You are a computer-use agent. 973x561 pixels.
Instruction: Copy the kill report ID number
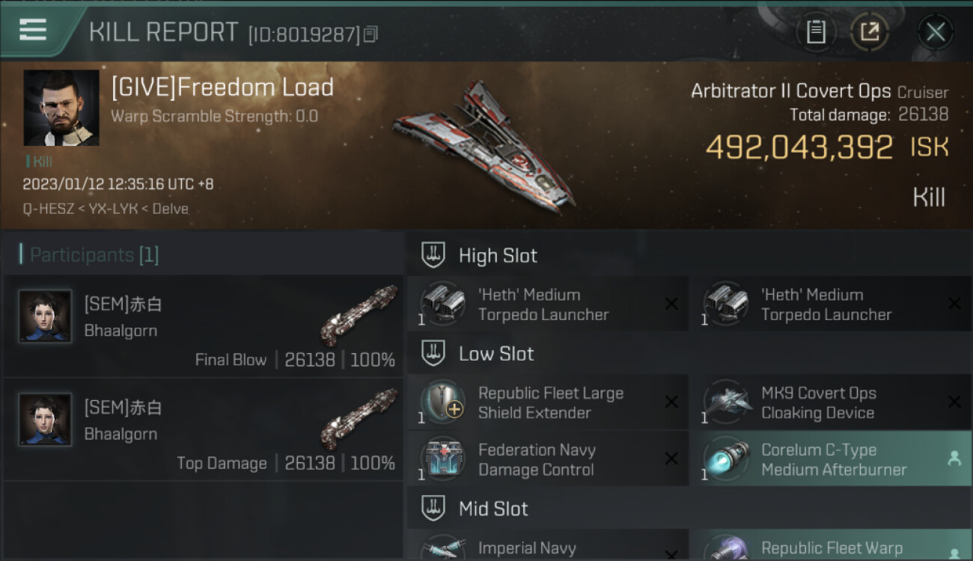[371, 34]
